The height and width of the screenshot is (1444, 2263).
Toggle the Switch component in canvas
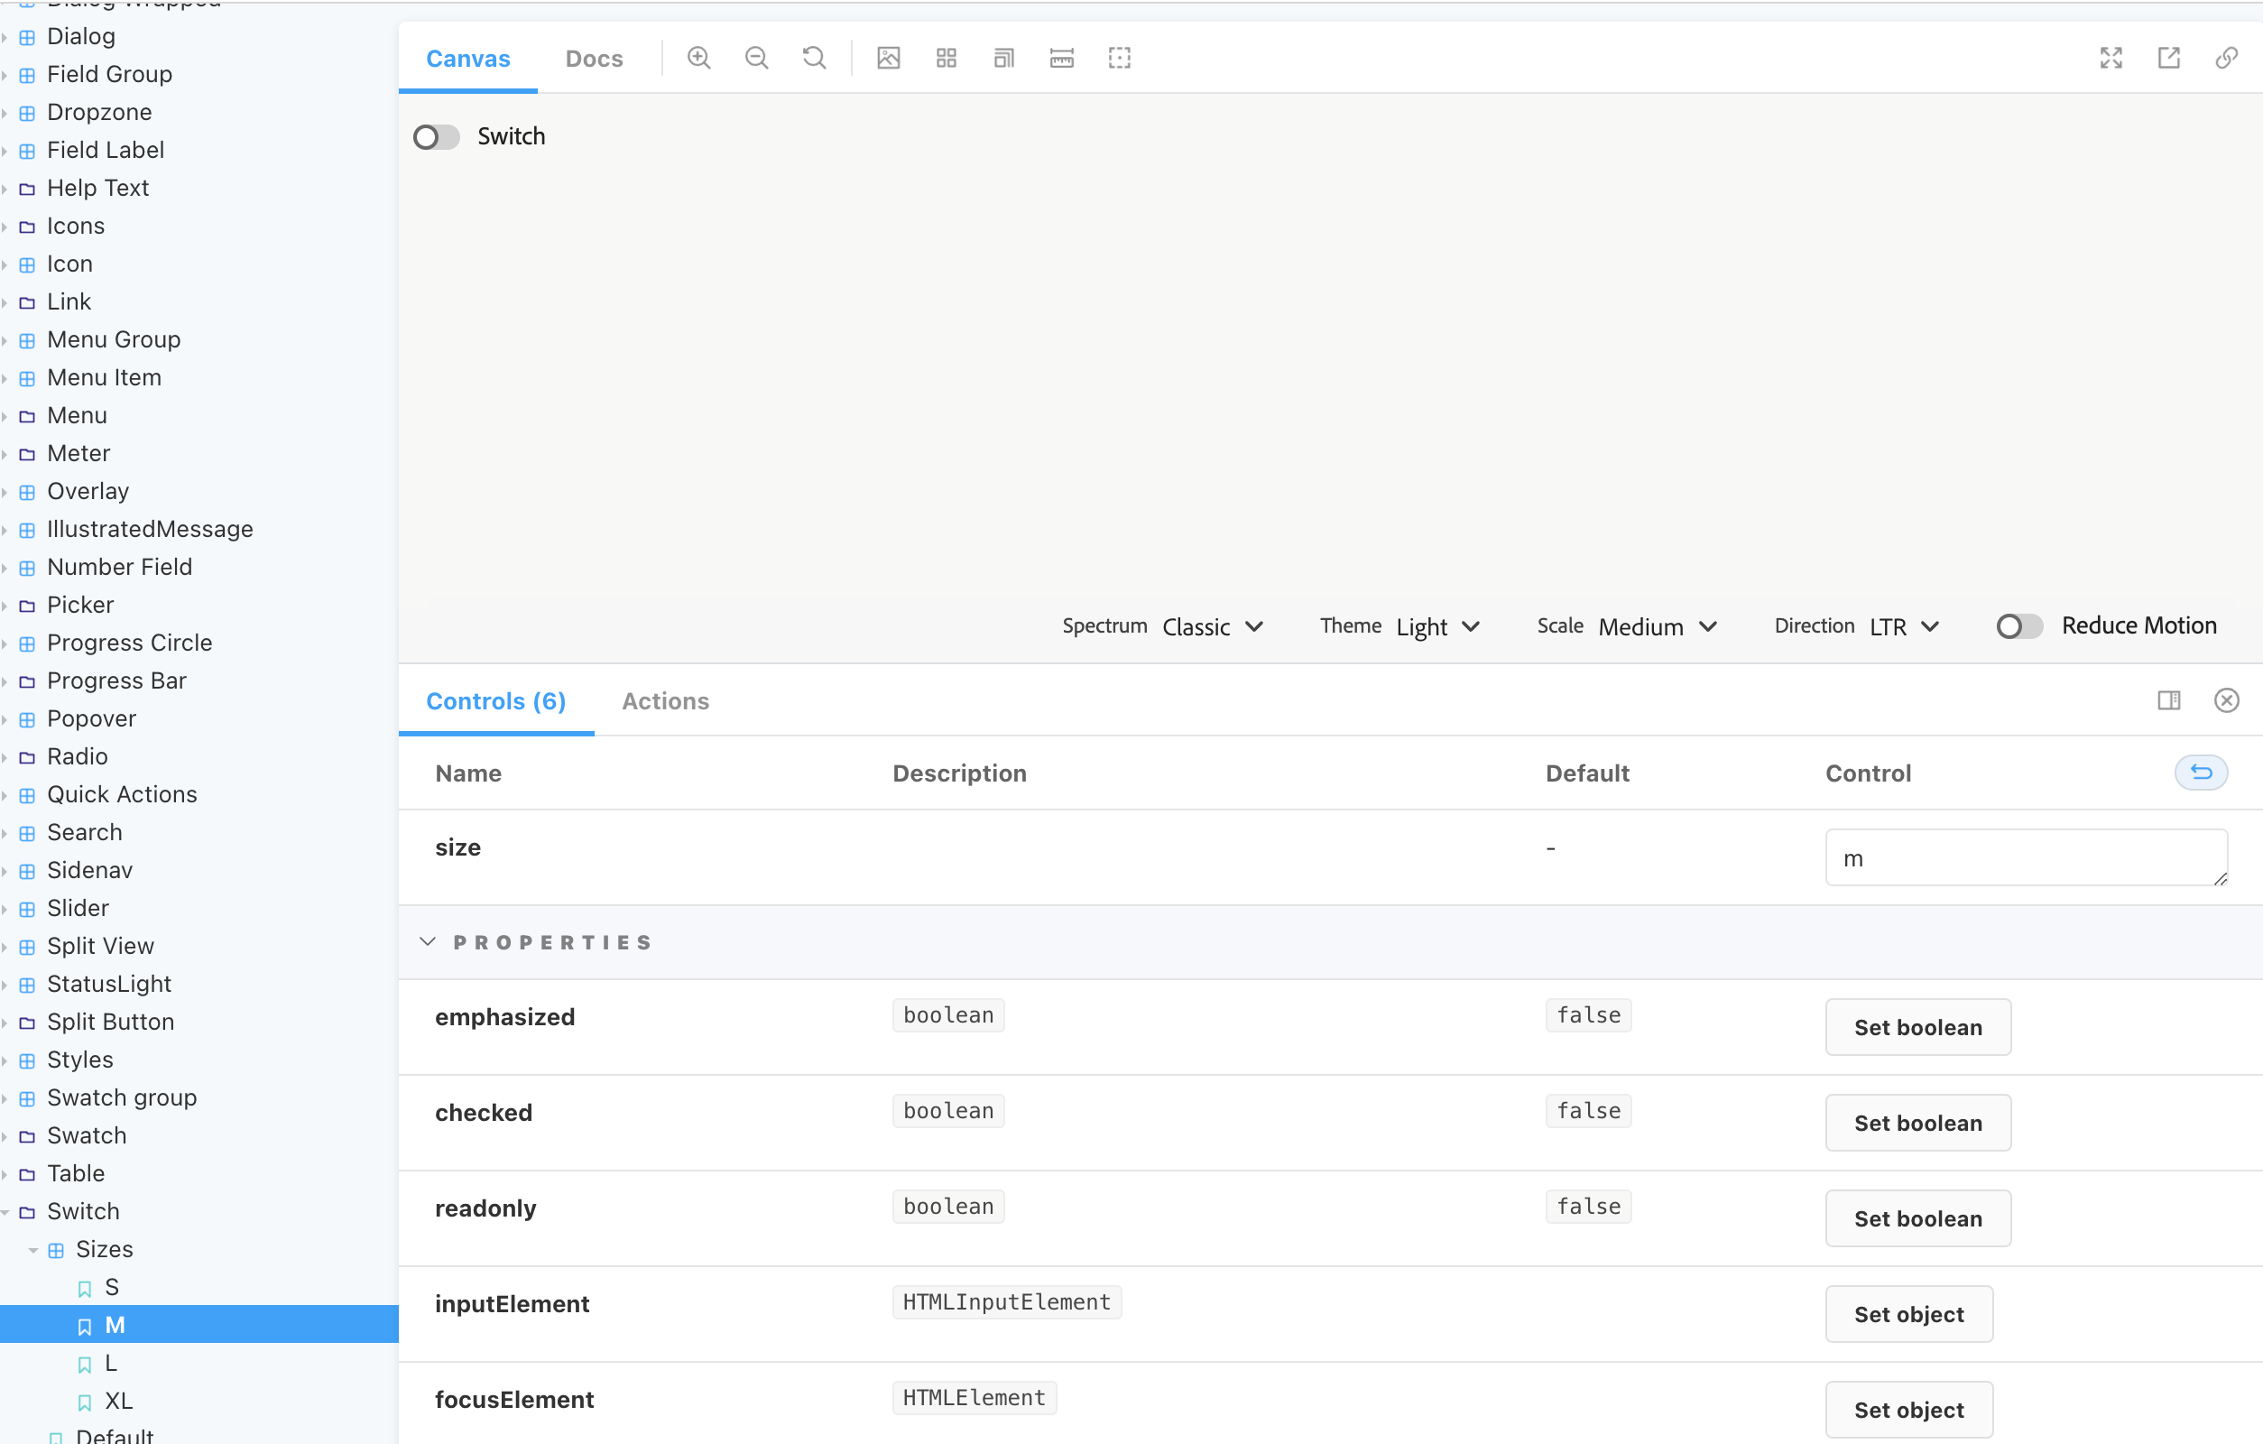[437, 137]
